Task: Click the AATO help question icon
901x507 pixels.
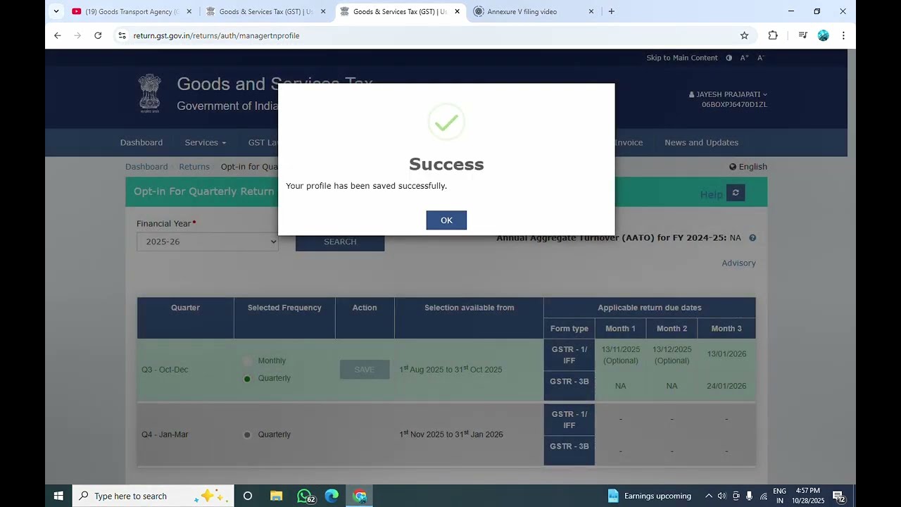Action: [x=752, y=238]
